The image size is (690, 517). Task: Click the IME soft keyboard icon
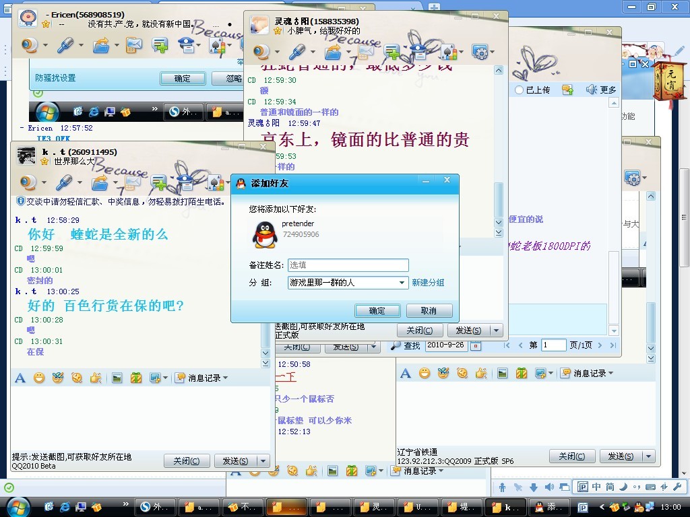pos(650,487)
